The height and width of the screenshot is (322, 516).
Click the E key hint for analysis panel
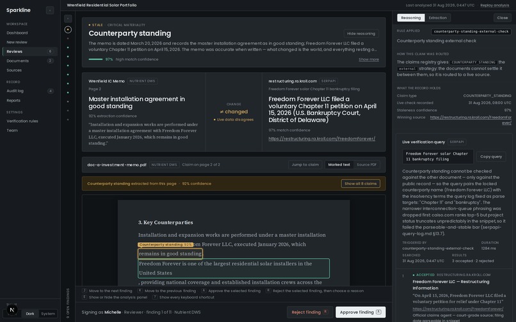[x=85, y=297]
